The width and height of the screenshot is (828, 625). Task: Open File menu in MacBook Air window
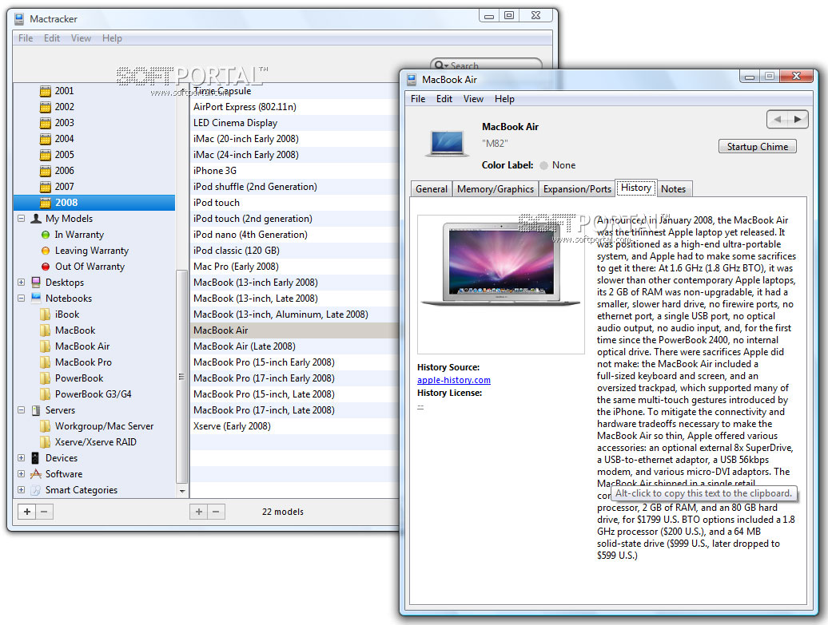pos(418,99)
